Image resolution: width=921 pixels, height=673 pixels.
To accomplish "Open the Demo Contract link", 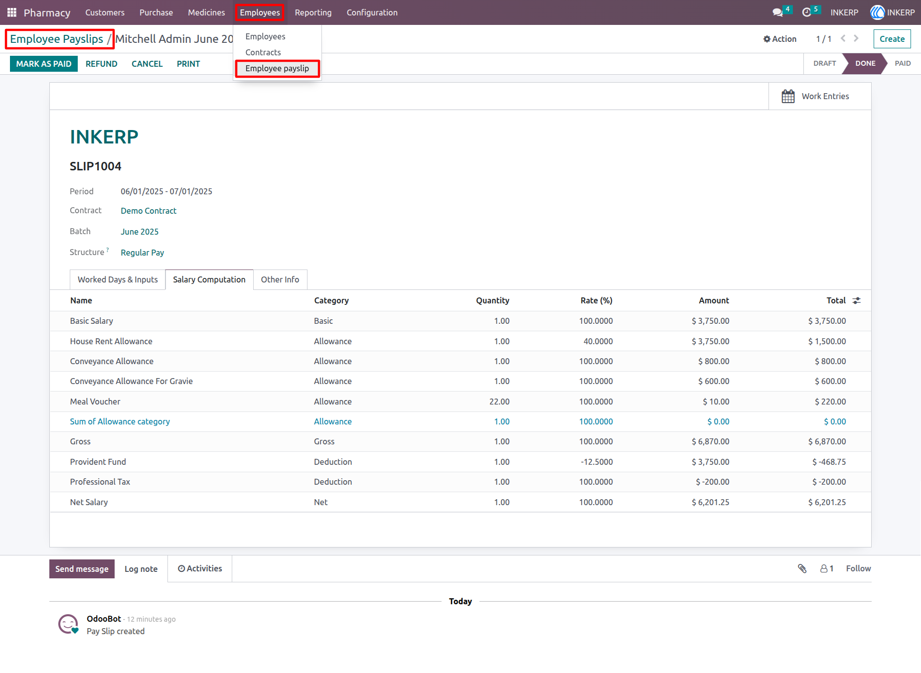I will 149,211.
